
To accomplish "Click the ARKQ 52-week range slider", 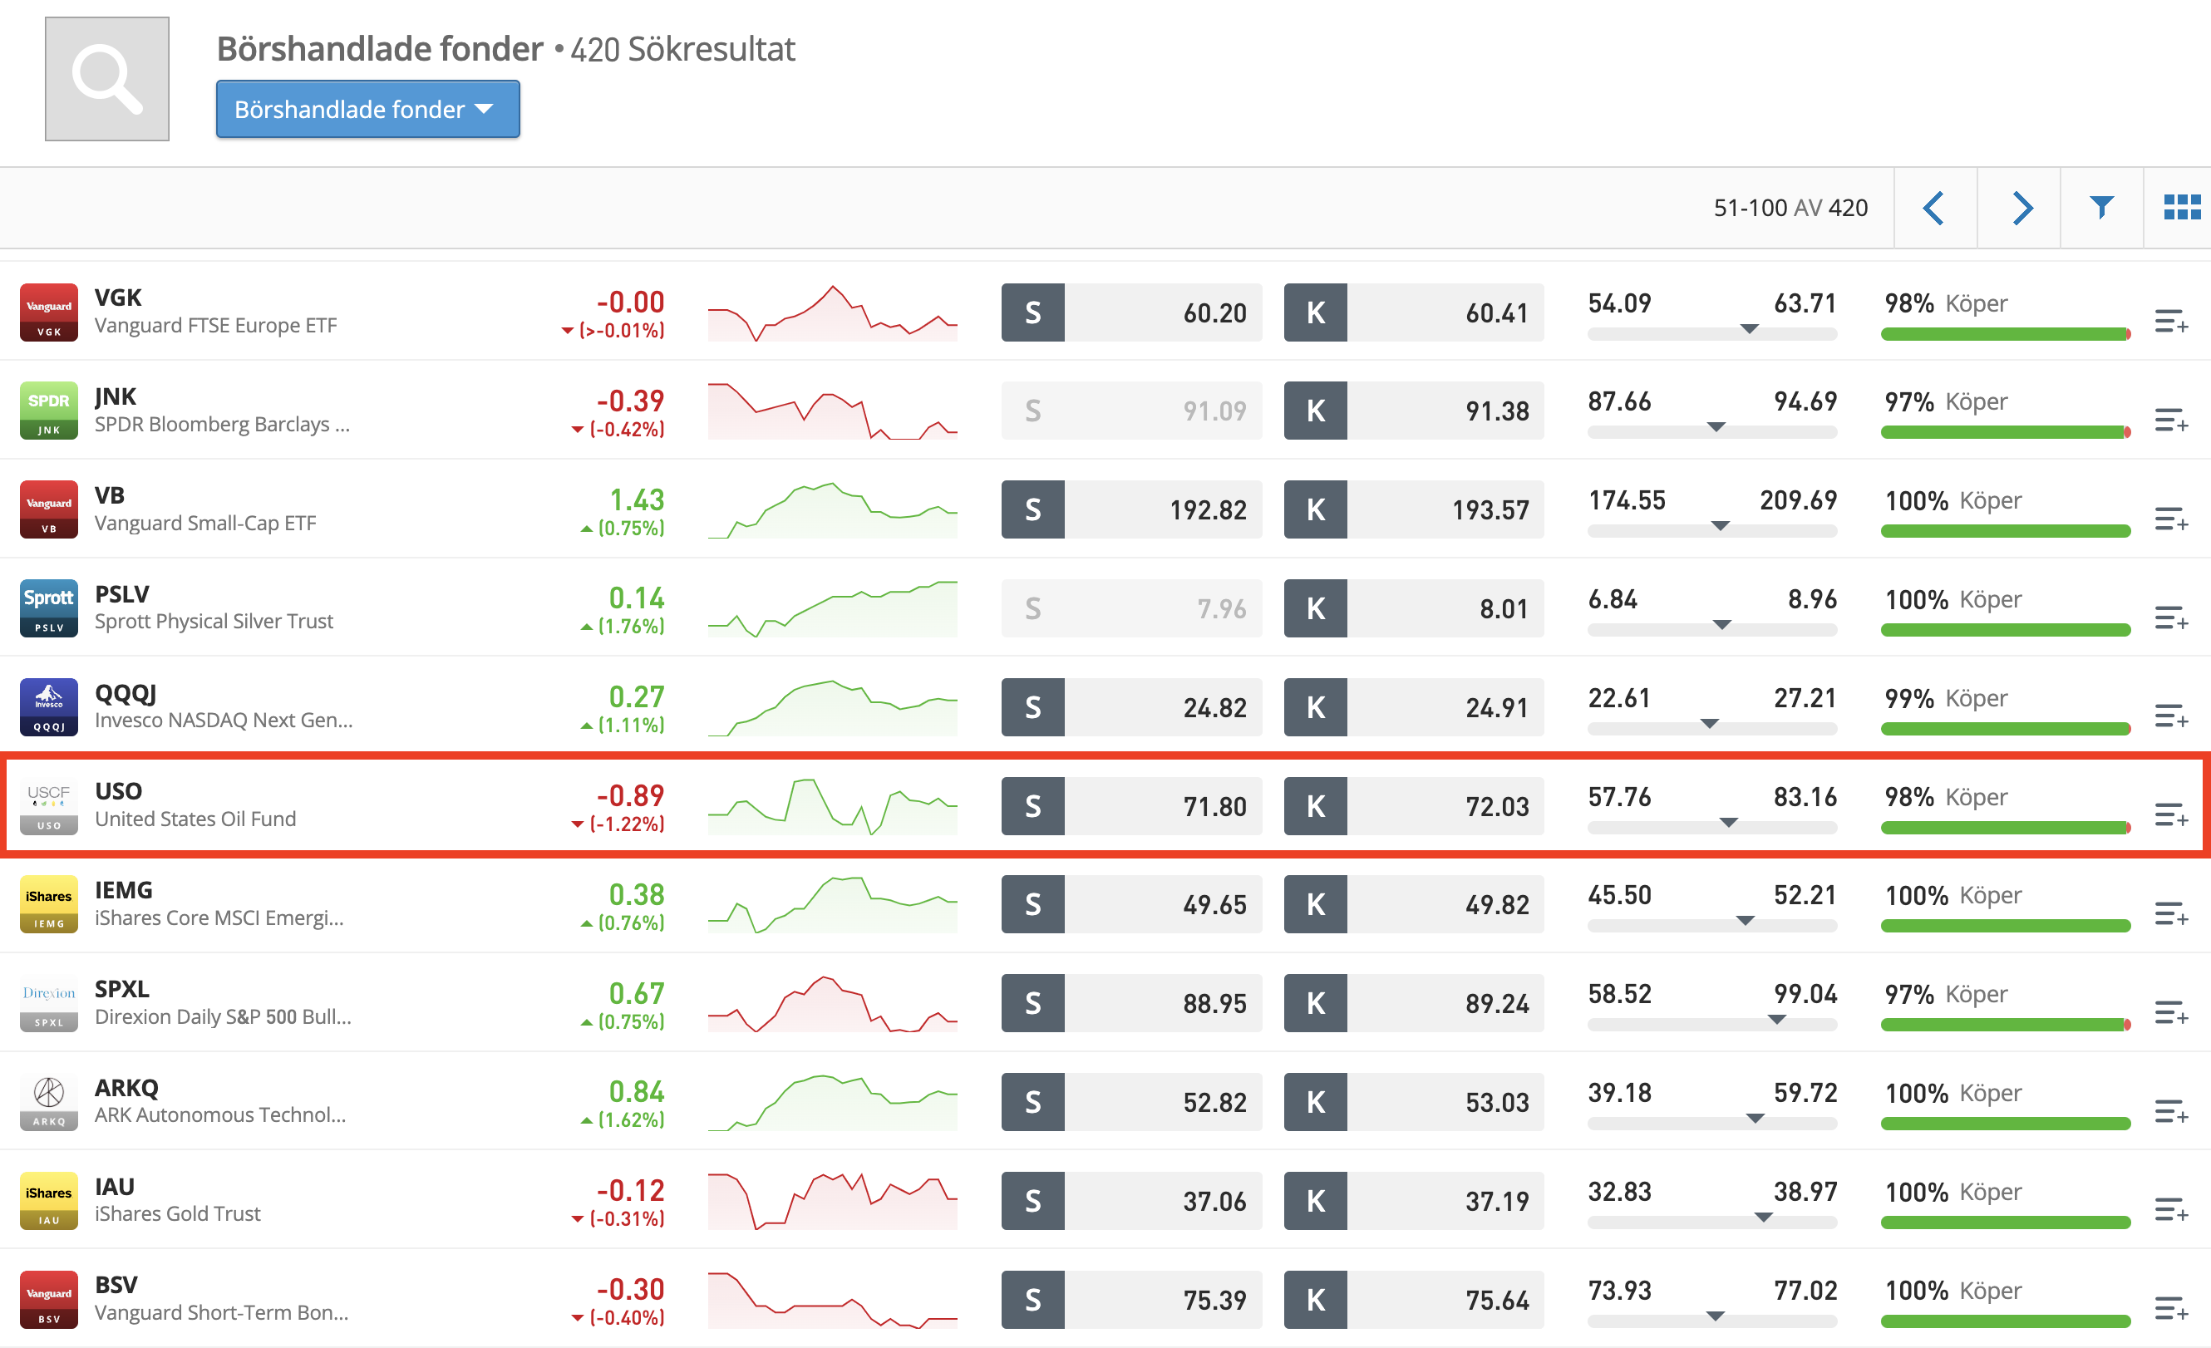I will [1711, 1122].
